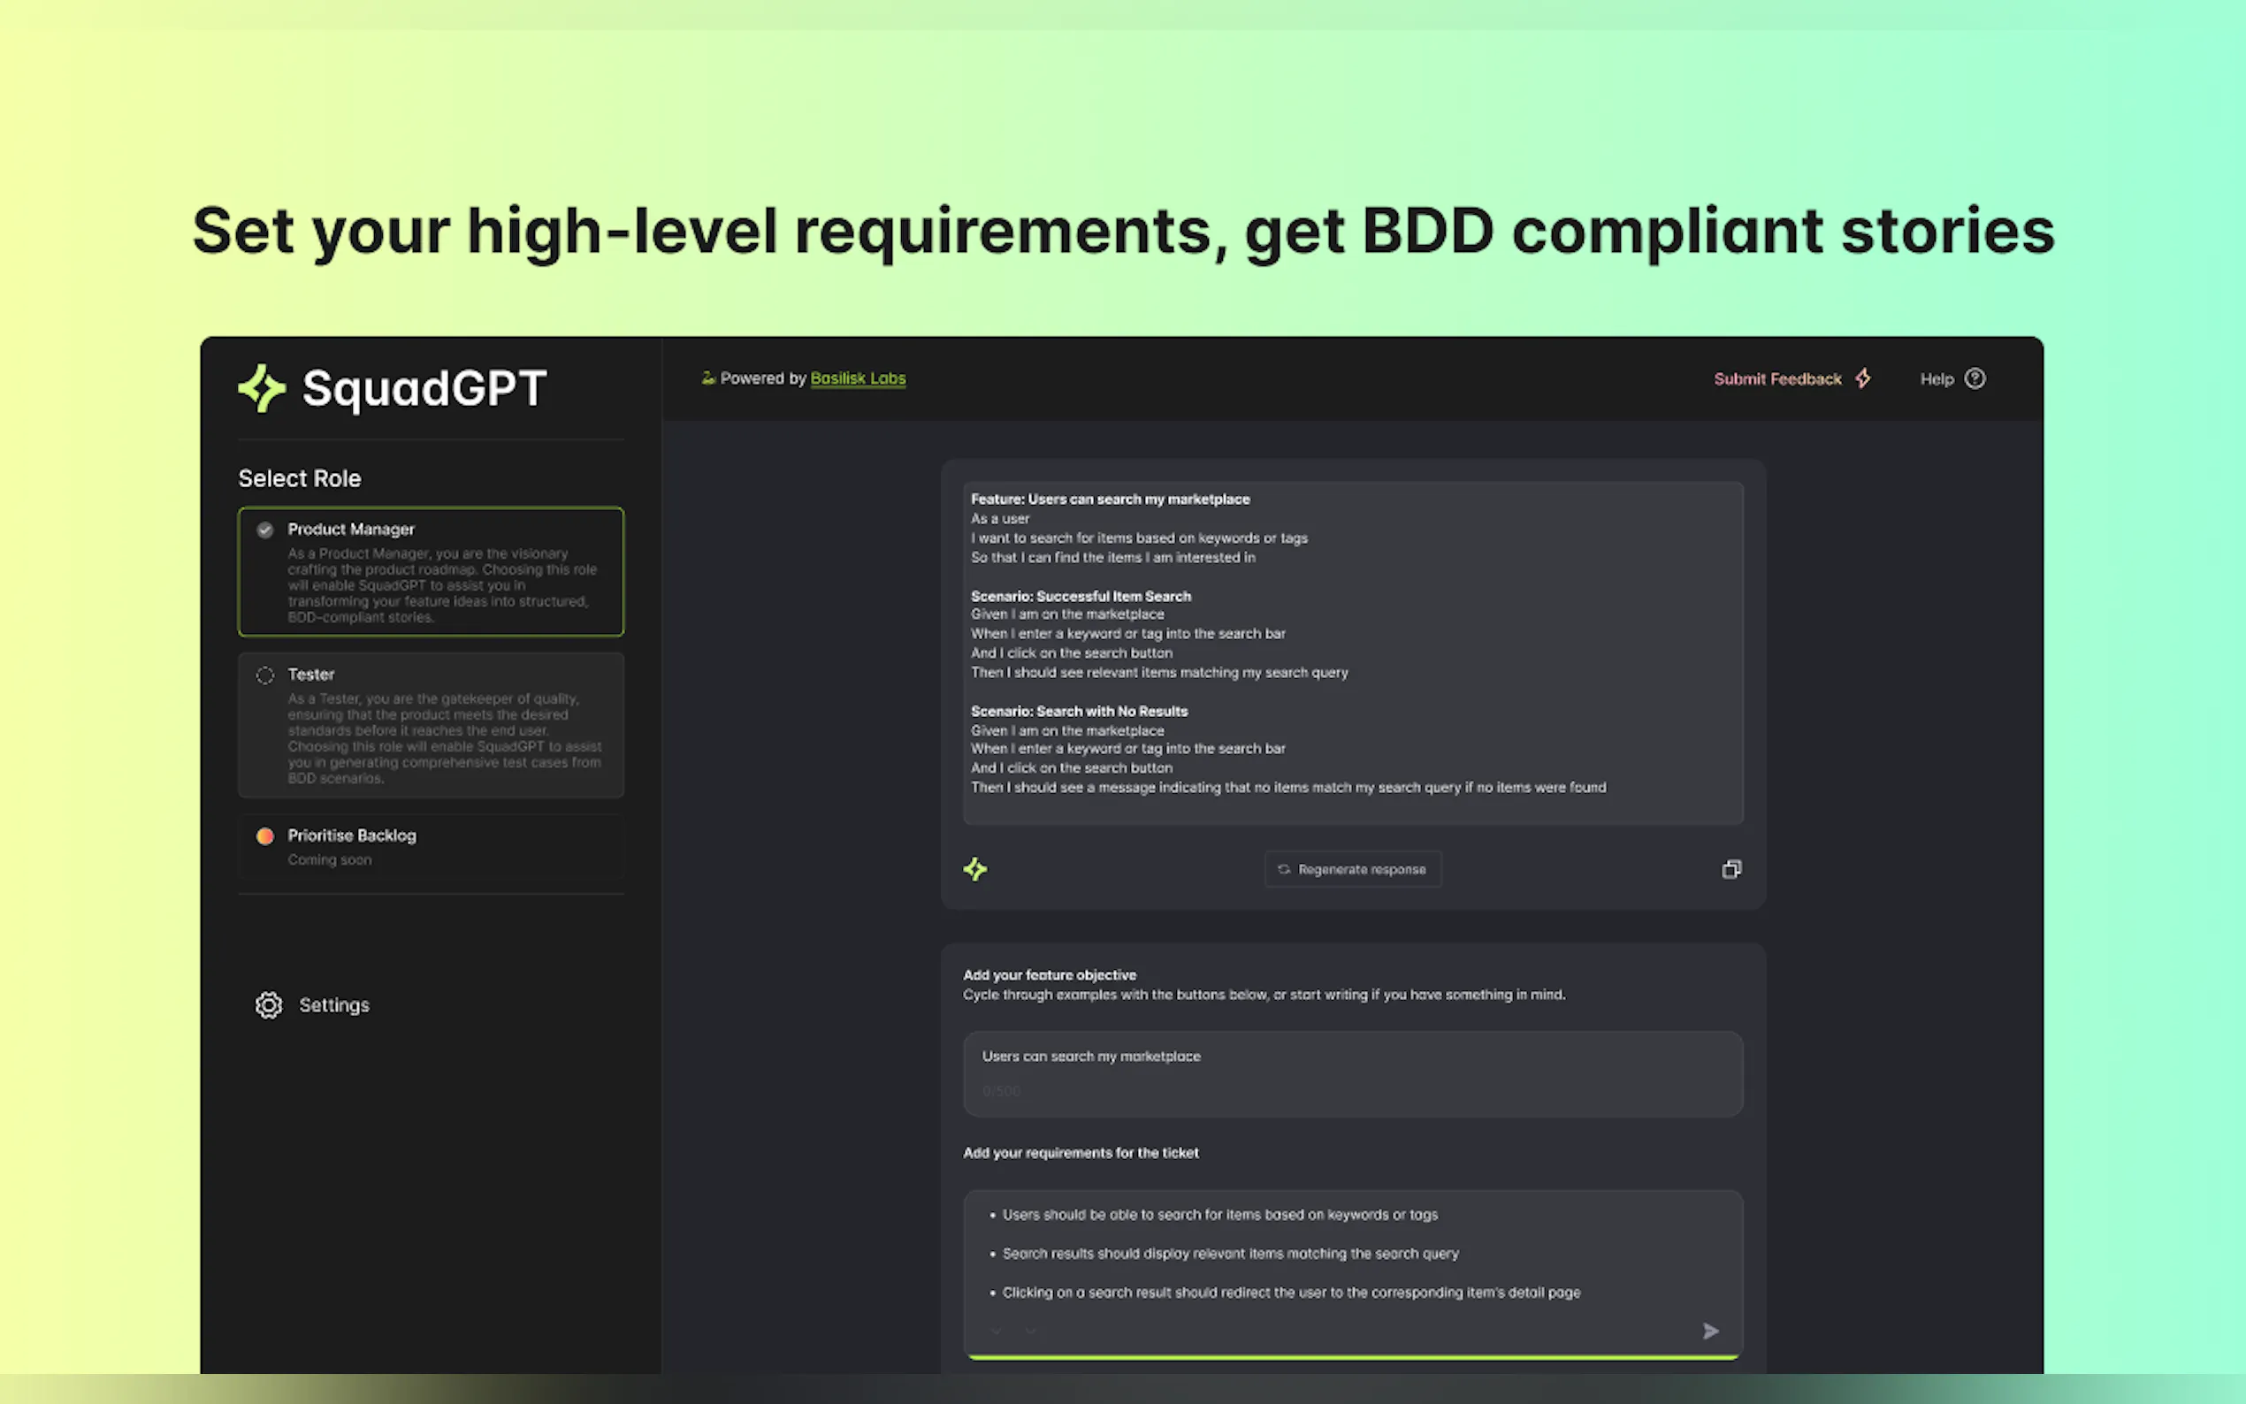Open the Basilisk Labs link
Image resolution: width=2246 pixels, height=1404 pixels.
click(858, 378)
